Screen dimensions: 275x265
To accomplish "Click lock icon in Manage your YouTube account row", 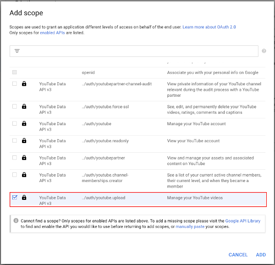I will tap(24, 123).
